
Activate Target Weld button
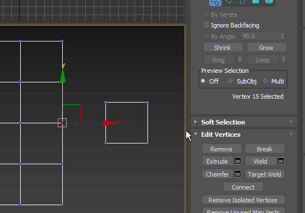(265, 174)
